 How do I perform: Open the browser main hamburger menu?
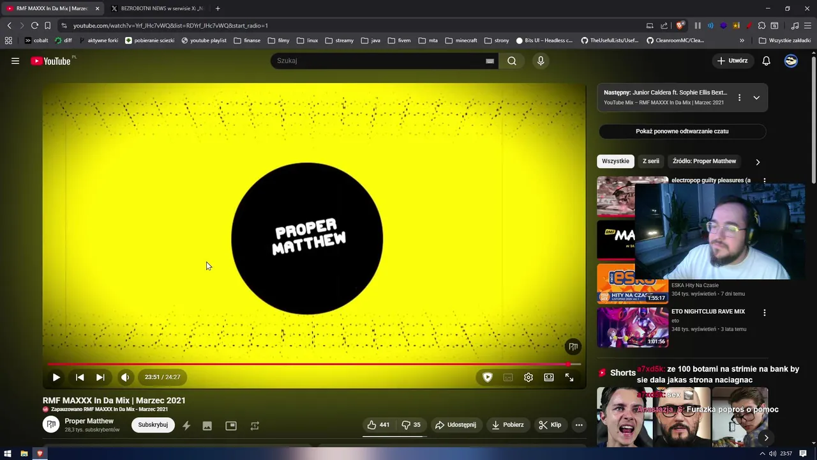coord(808,26)
